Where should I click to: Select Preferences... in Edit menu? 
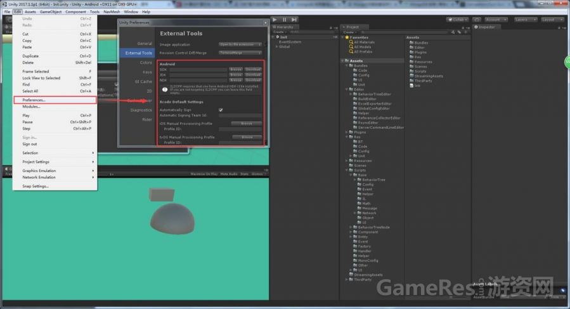pyautogui.click(x=55, y=100)
